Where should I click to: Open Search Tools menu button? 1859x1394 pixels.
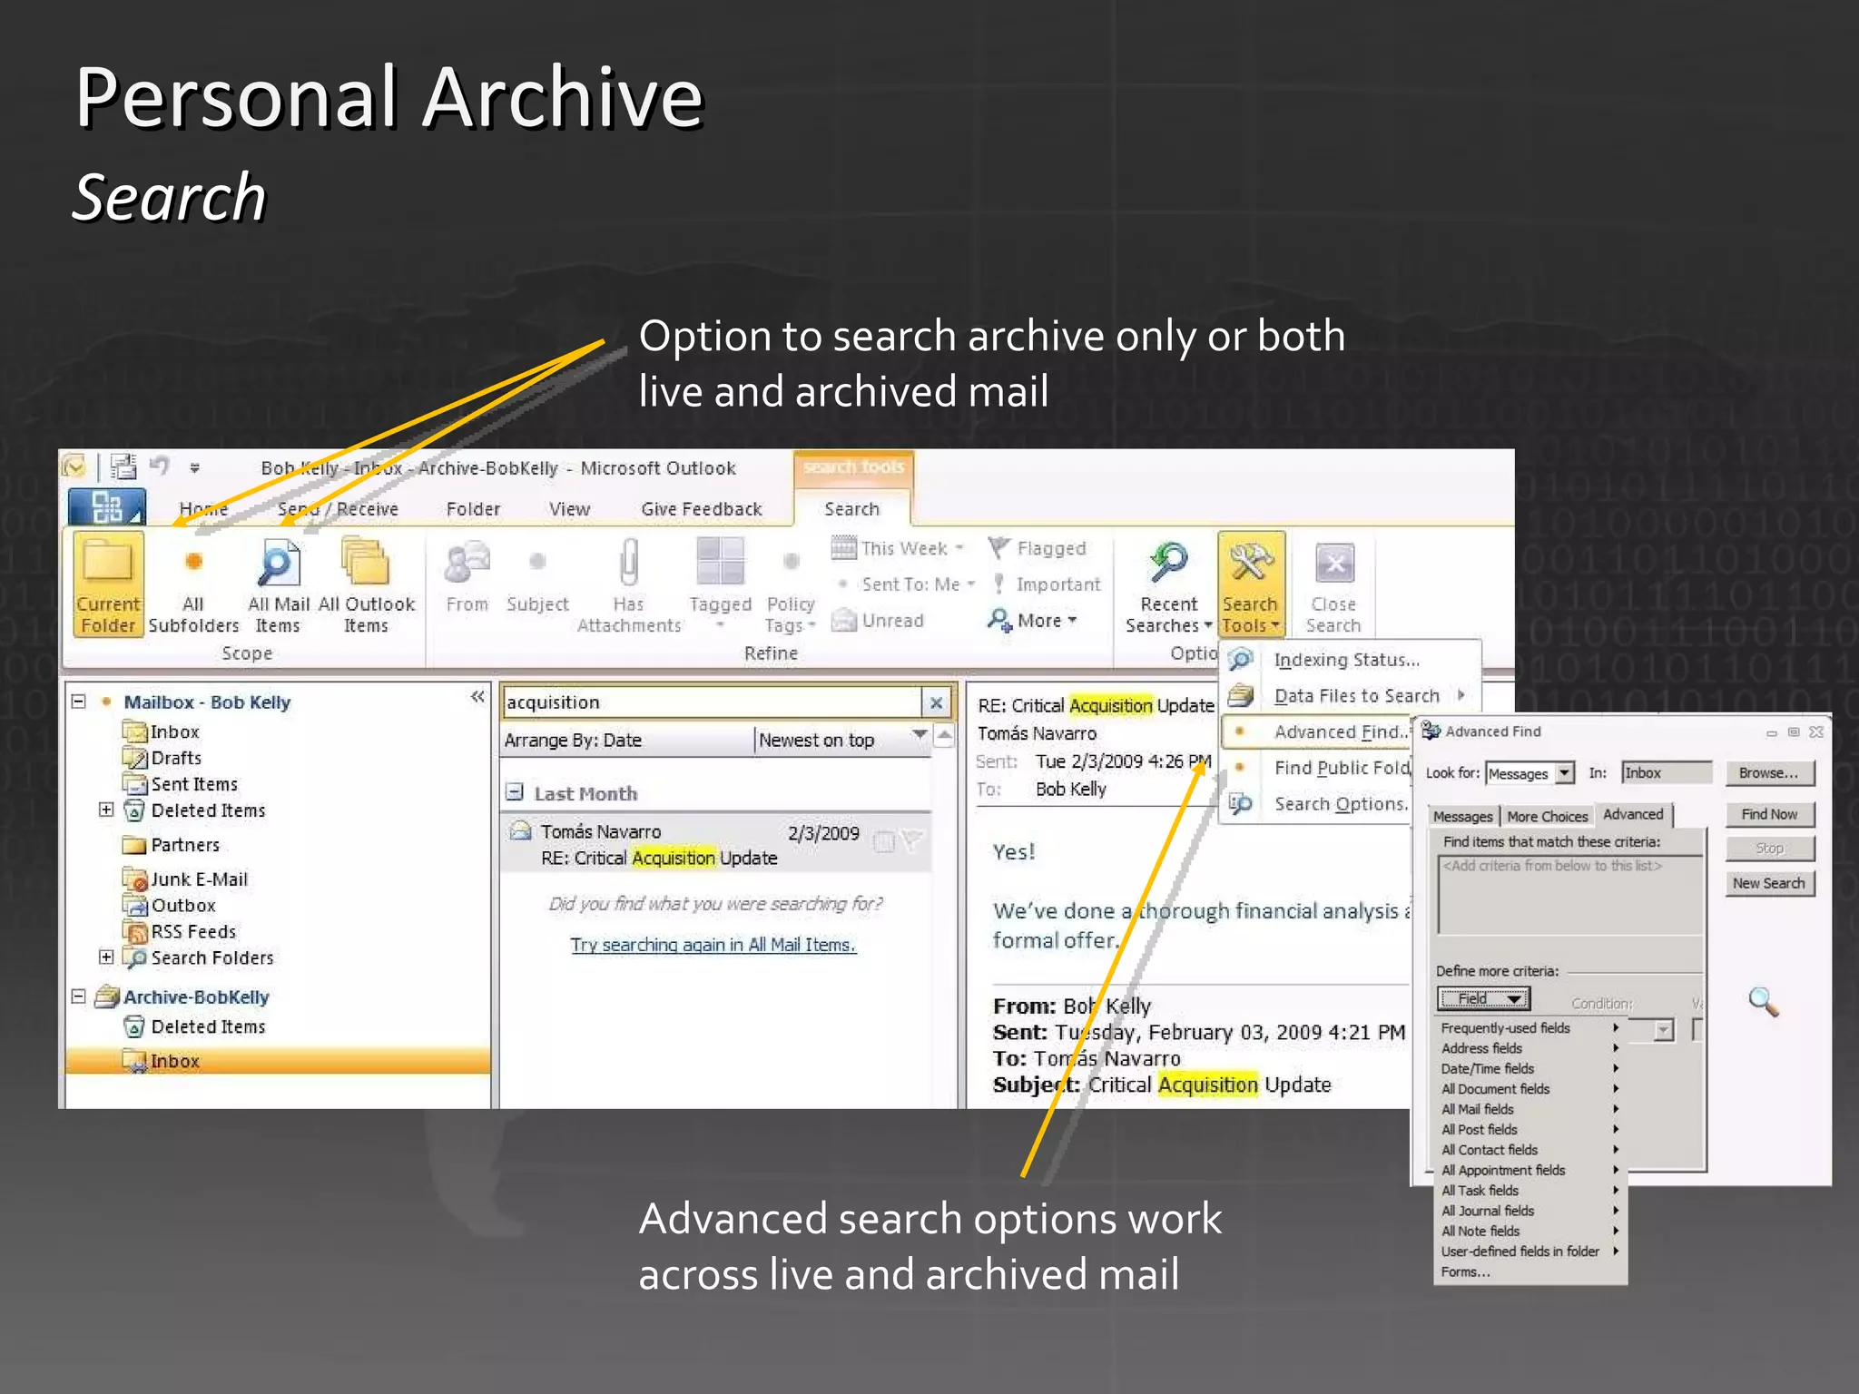(1251, 585)
